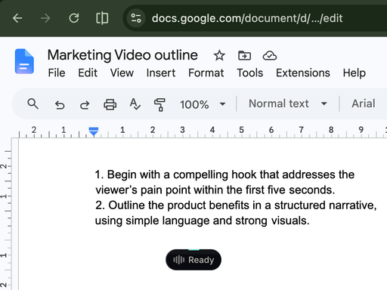Star this document
The width and height of the screenshot is (387, 290).
[219, 55]
